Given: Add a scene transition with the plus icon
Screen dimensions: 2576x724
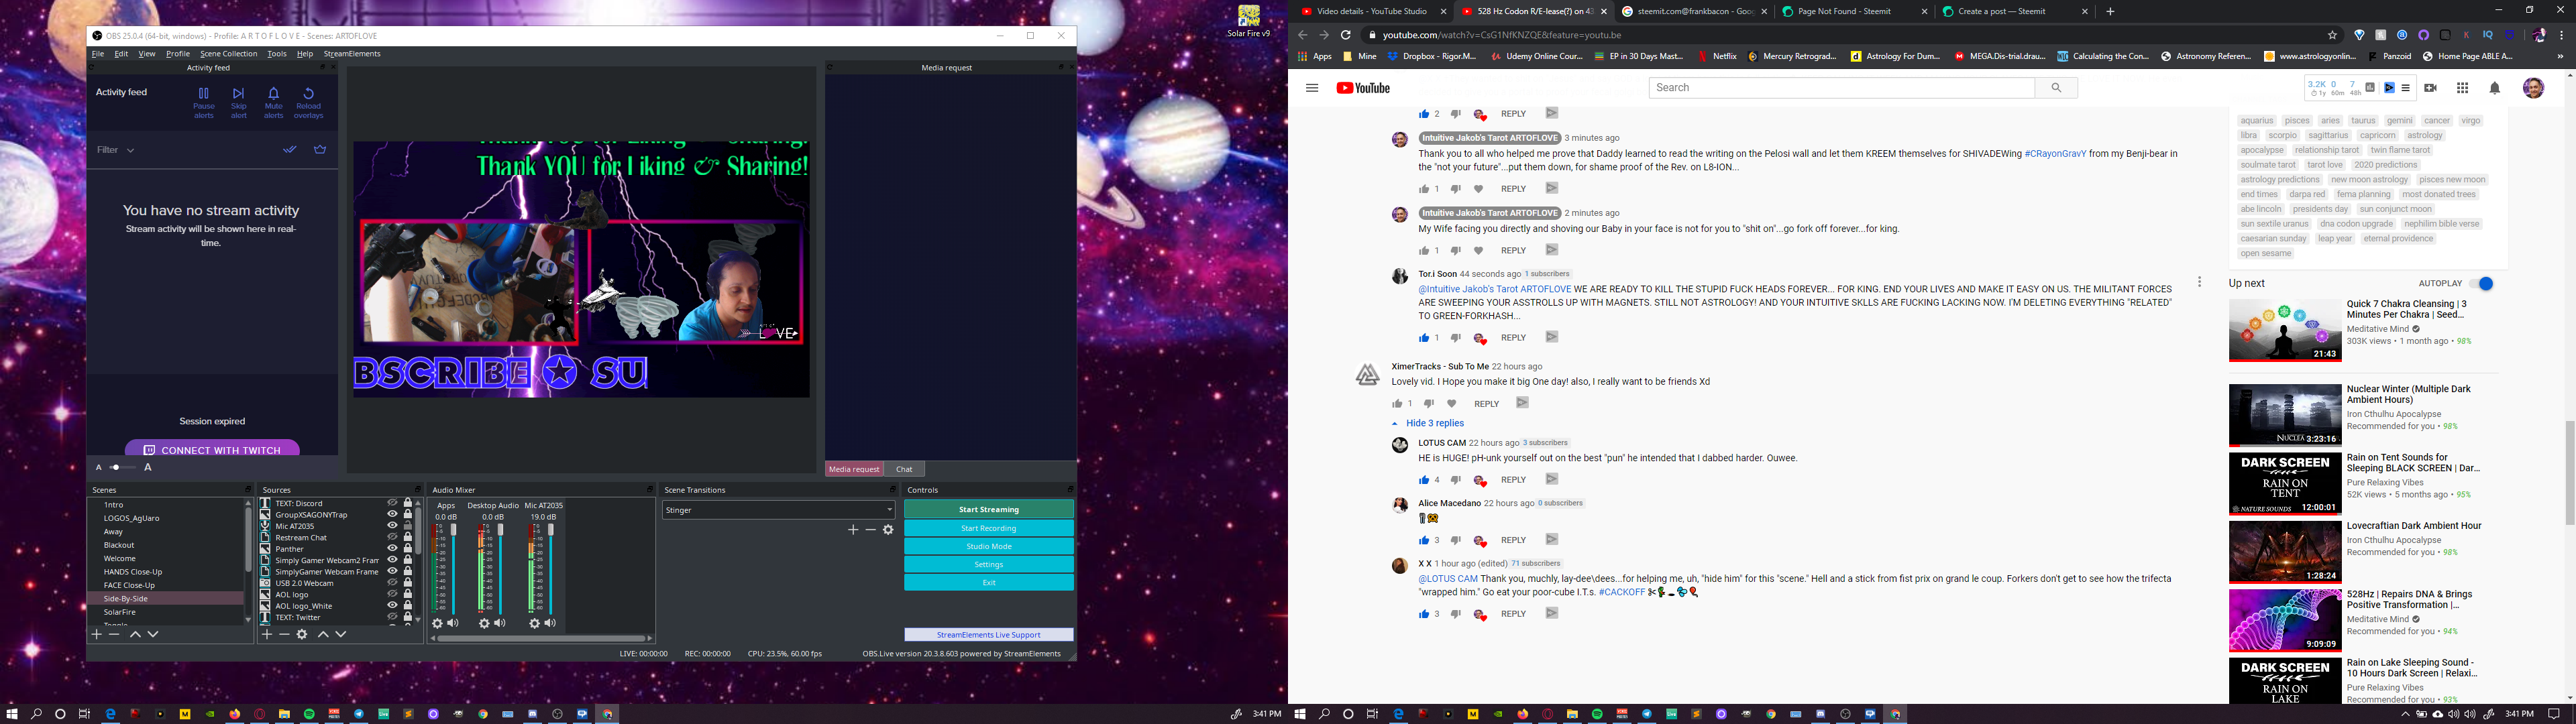Looking at the screenshot, I should 853,530.
